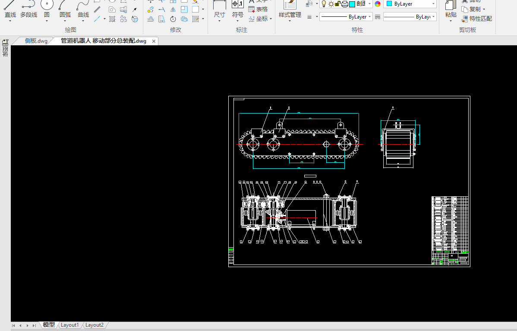The image size is (517, 331).
Task: Select the mirror tool in 修改 panel
Action: (x=173, y=9)
